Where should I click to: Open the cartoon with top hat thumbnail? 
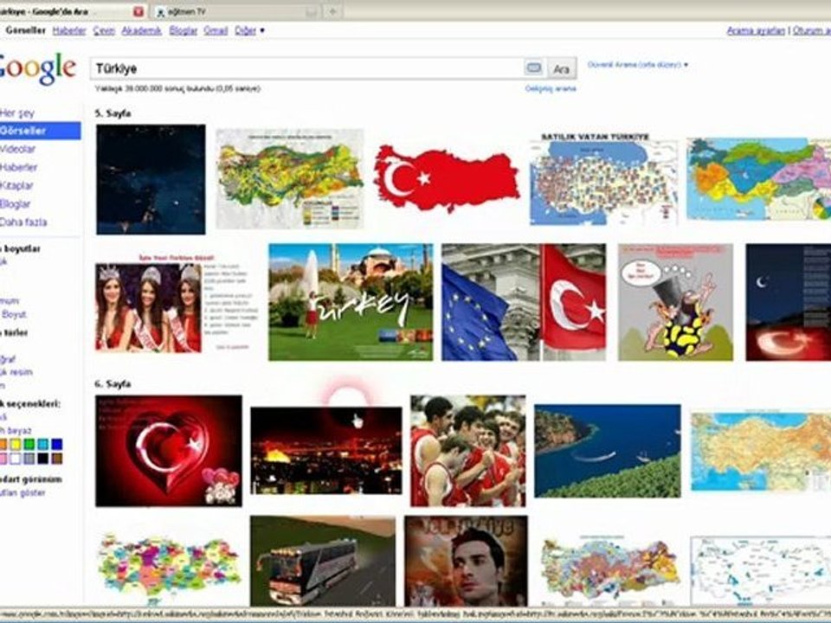[x=676, y=303]
